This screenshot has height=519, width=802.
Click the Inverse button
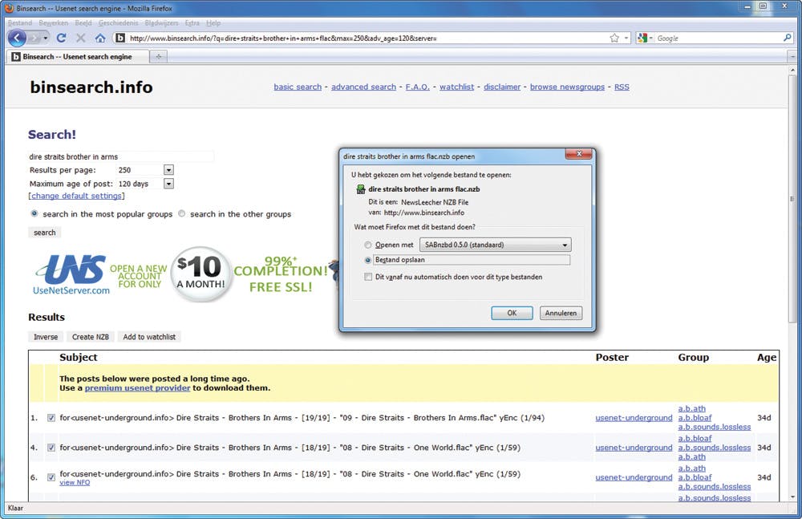46,337
